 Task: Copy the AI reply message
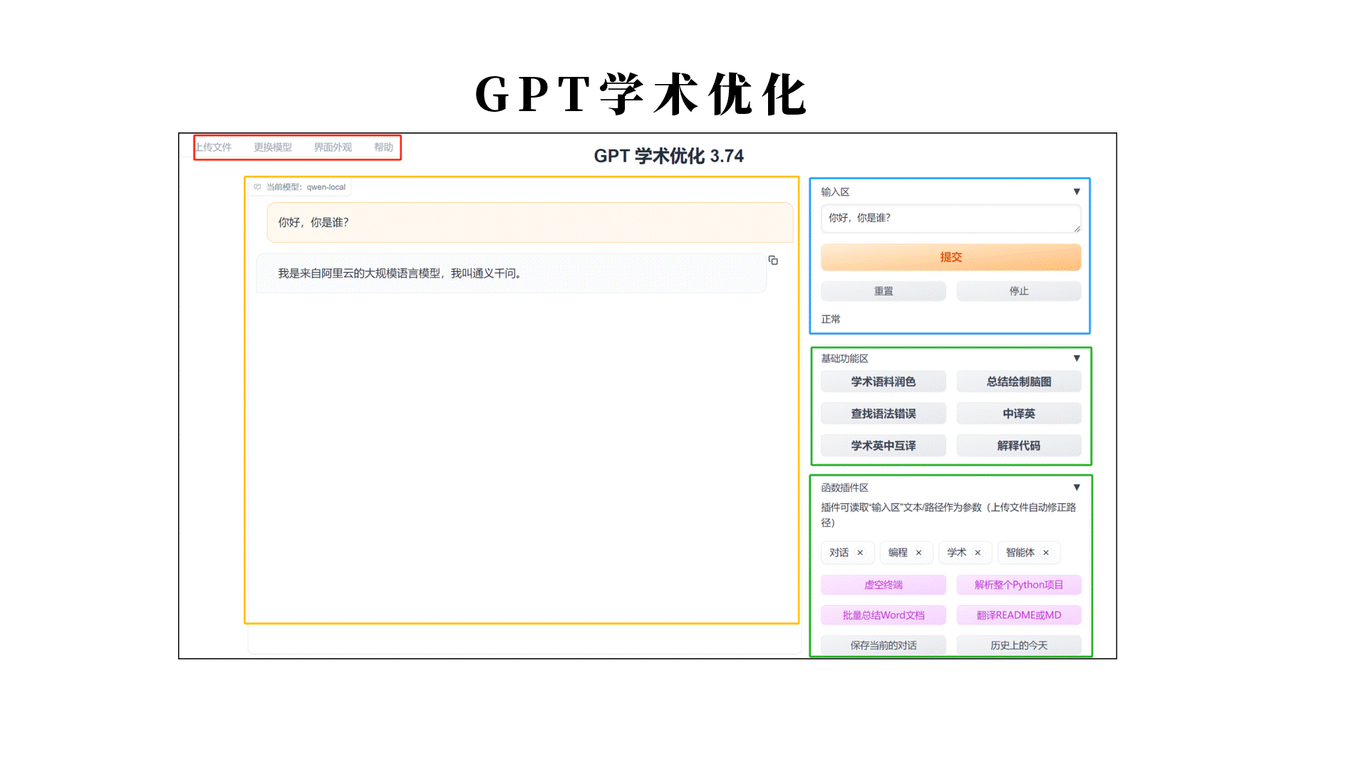tap(774, 261)
